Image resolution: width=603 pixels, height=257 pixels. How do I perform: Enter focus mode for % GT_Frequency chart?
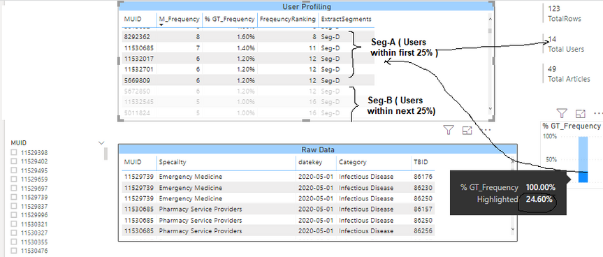(x=580, y=113)
